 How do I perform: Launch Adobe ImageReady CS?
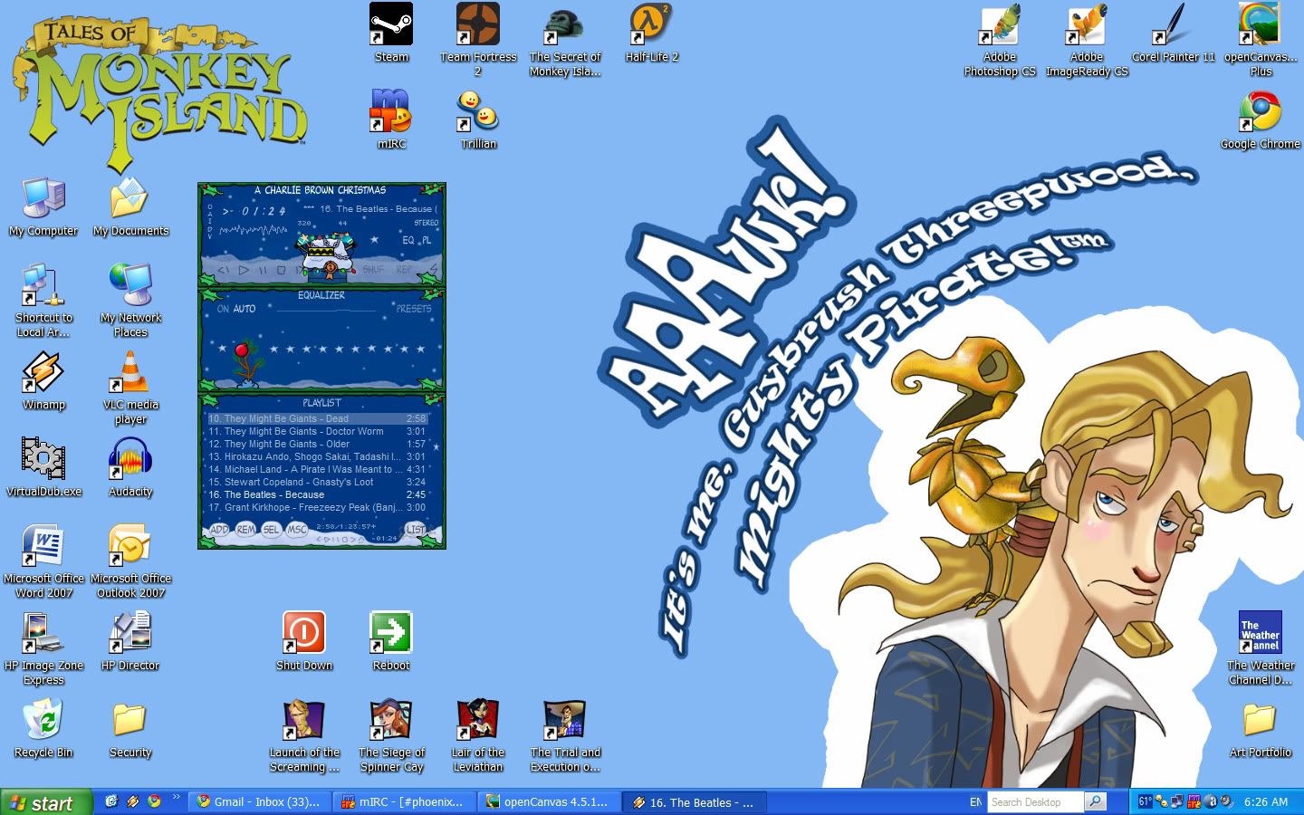(1087, 40)
